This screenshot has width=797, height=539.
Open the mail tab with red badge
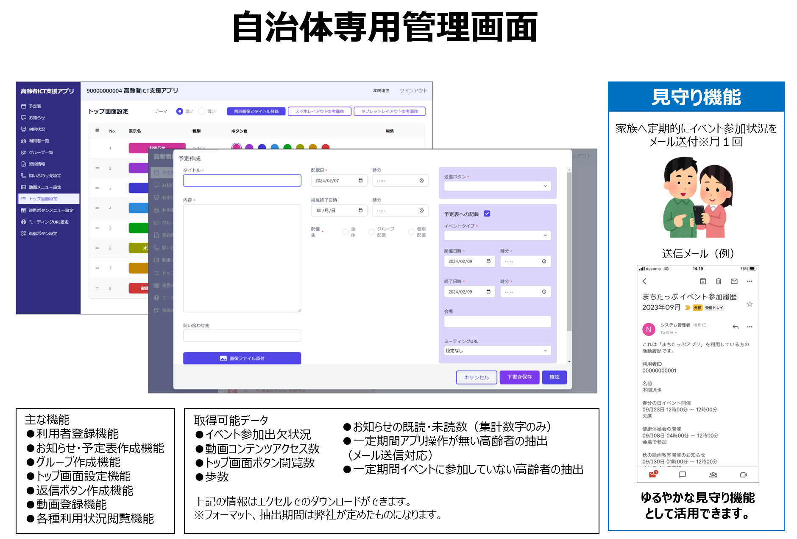(x=653, y=474)
